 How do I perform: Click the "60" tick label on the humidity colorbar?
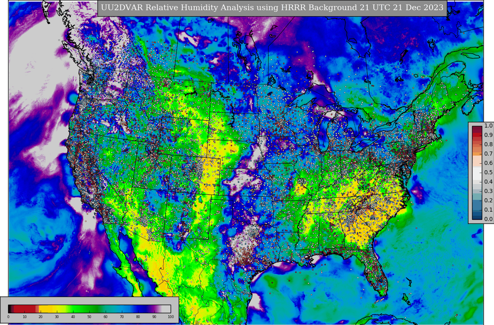pyautogui.click(x=106, y=317)
